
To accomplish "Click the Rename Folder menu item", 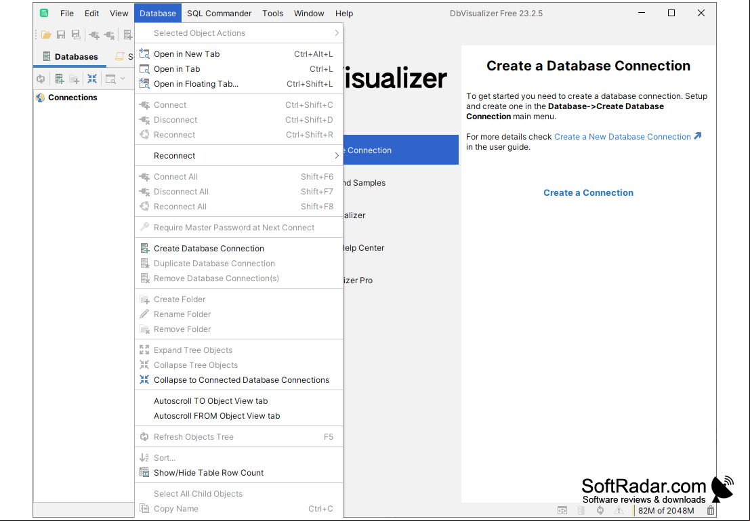I will tap(238, 314).
